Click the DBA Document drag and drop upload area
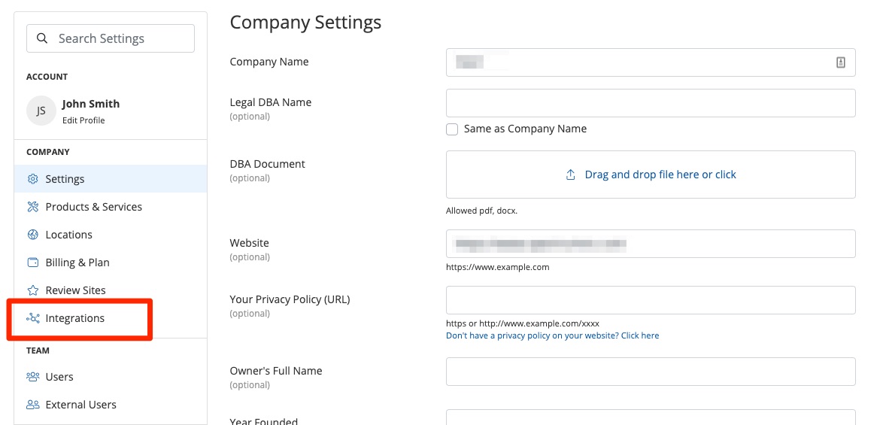The width and height of the screenshot is (892, 425). tap(651, 175)
